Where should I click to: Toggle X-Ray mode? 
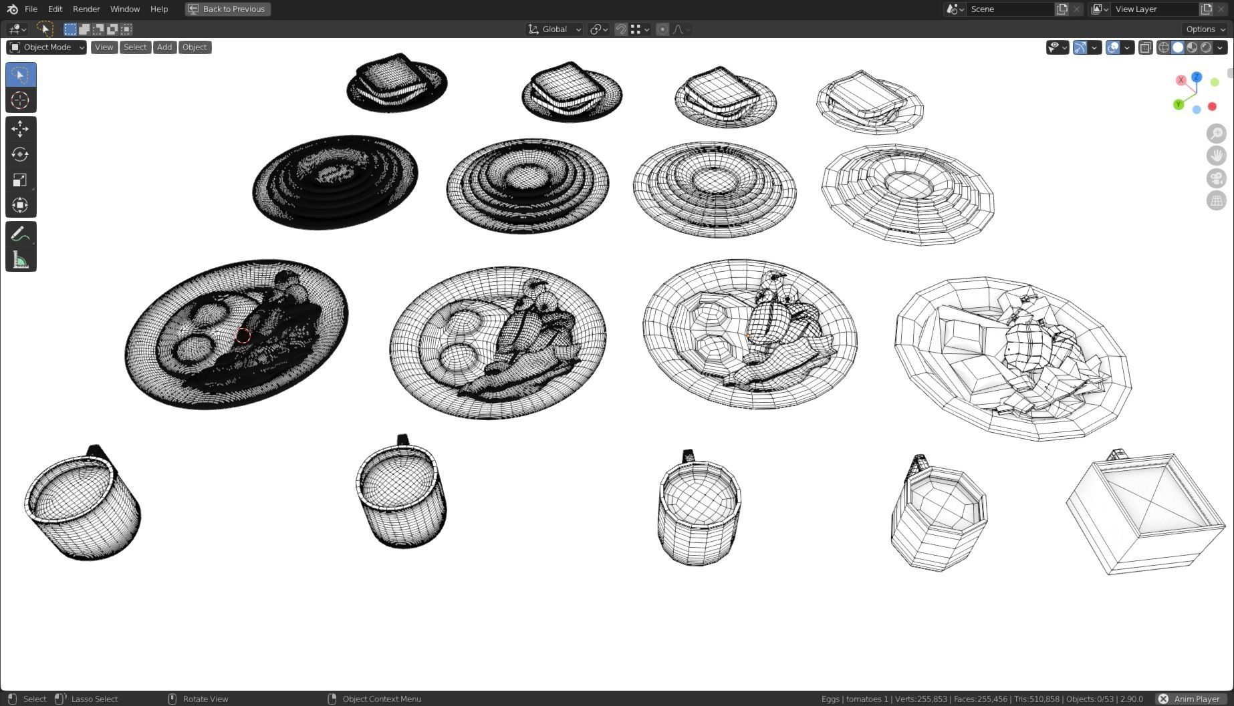[1146, 47]
